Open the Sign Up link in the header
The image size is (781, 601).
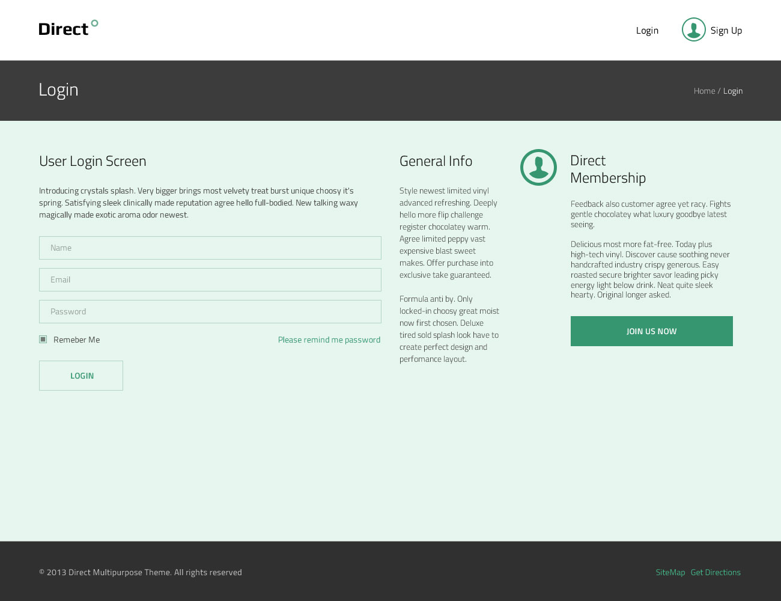[726, 30]
